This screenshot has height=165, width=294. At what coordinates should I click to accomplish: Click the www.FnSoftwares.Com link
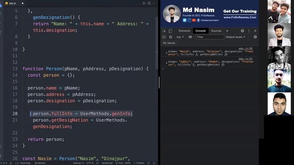240,17
